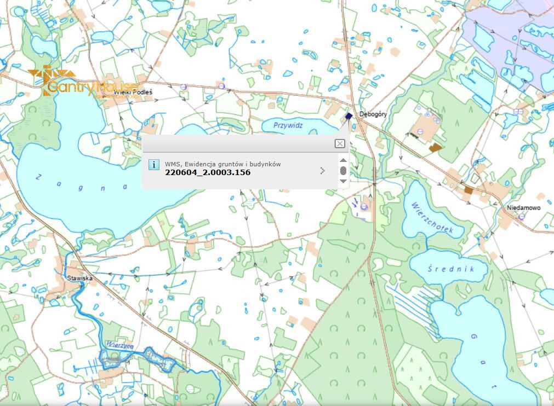This screenshot has height=406, width=554.
Task: Click the dark blue parcel marker near Dębogóry
Action: pyautogui.click(x=349, y=115)
